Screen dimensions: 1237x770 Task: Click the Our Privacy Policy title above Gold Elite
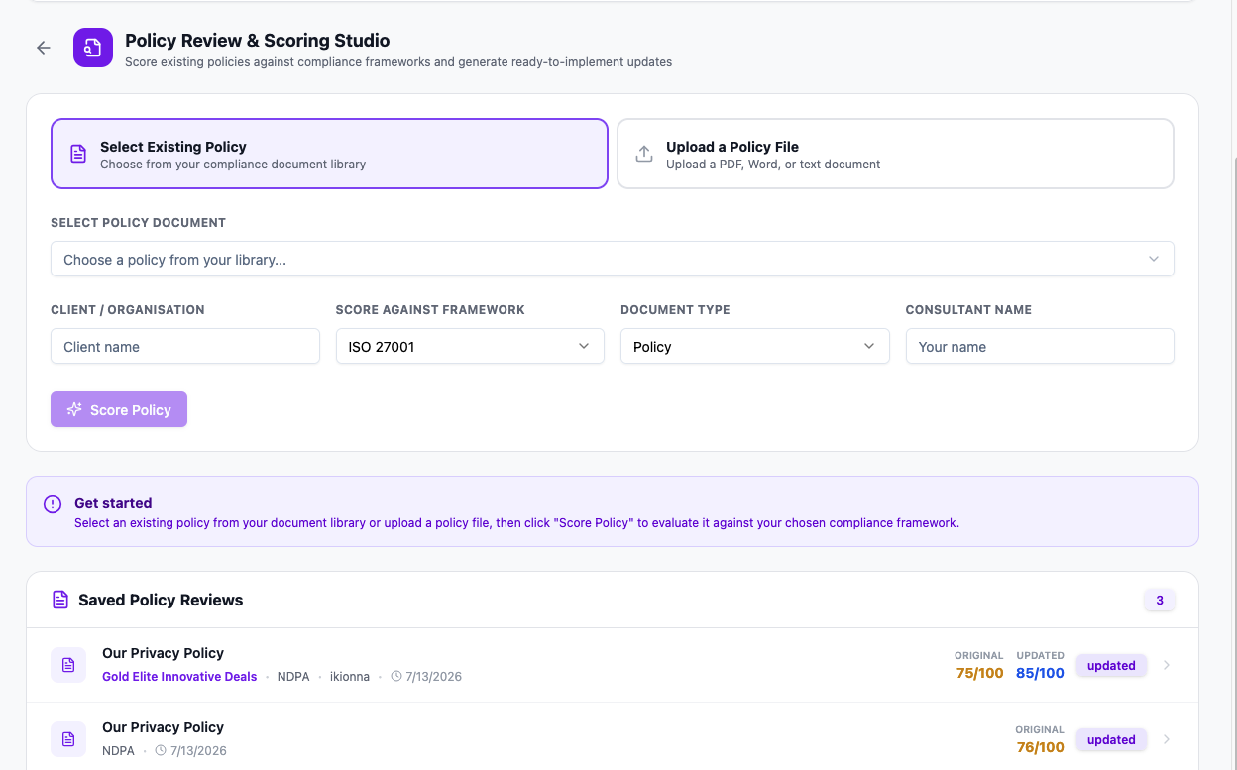point(163,653)
